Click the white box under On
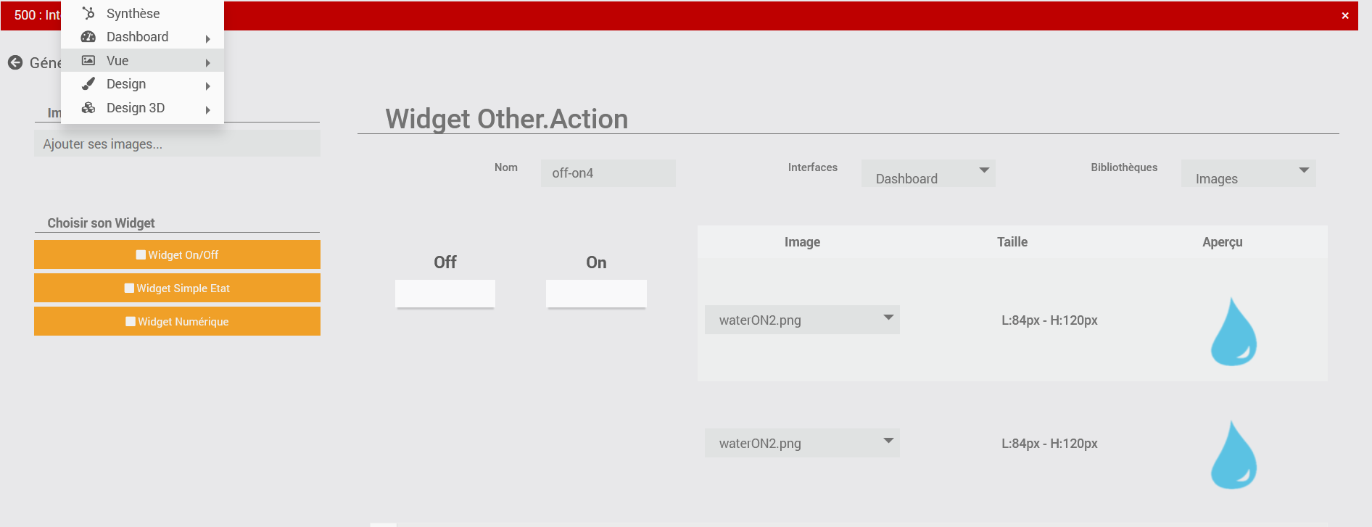The image size is (1372, 527). 596,294
